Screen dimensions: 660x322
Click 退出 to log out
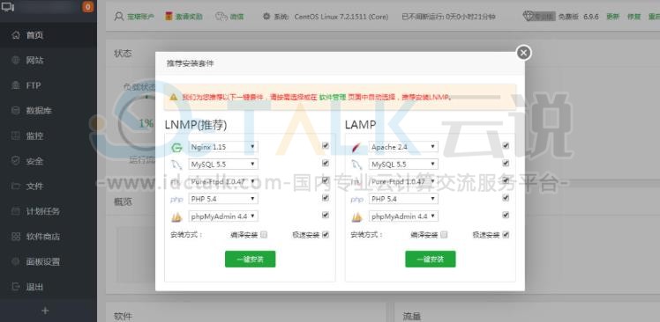pos(49,287)
